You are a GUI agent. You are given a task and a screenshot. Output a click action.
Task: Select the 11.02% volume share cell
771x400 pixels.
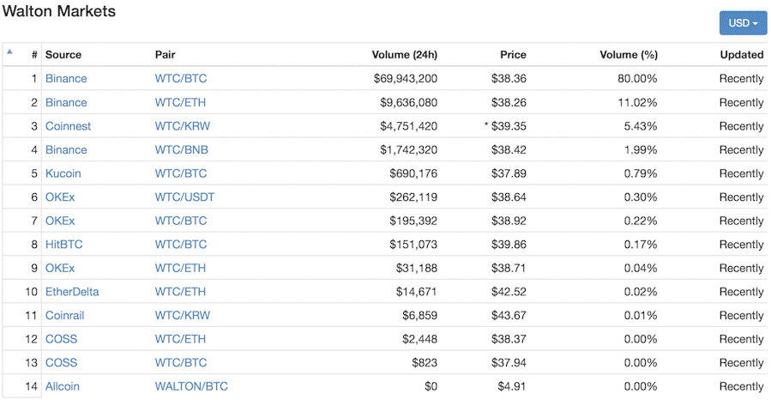coord(638,102)
